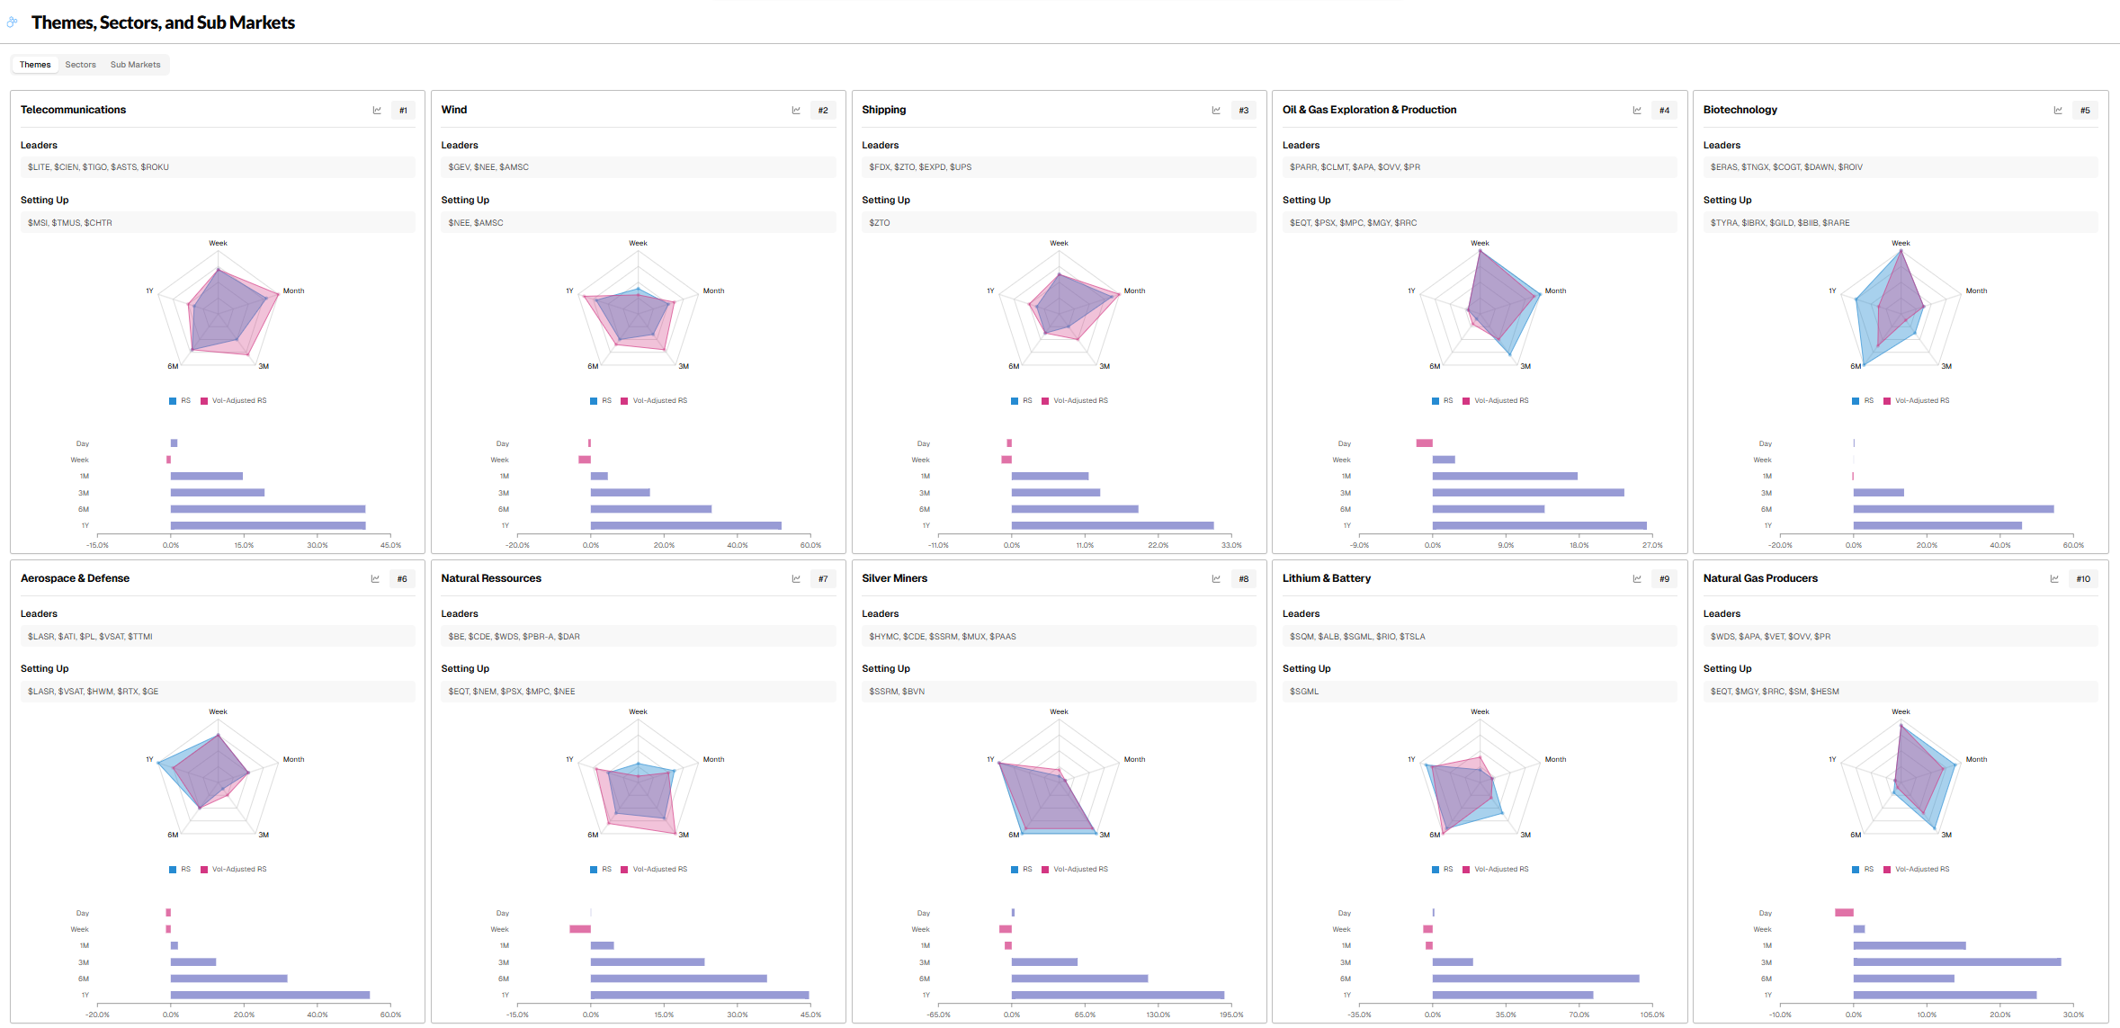The image size is (2120, 1028).
Task: Click the 1Y bar in Shipping chart
Action: click(1112, 526)
